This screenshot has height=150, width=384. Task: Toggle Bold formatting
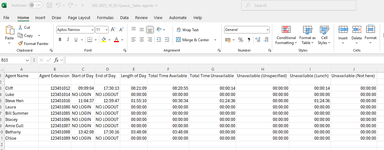60,40
